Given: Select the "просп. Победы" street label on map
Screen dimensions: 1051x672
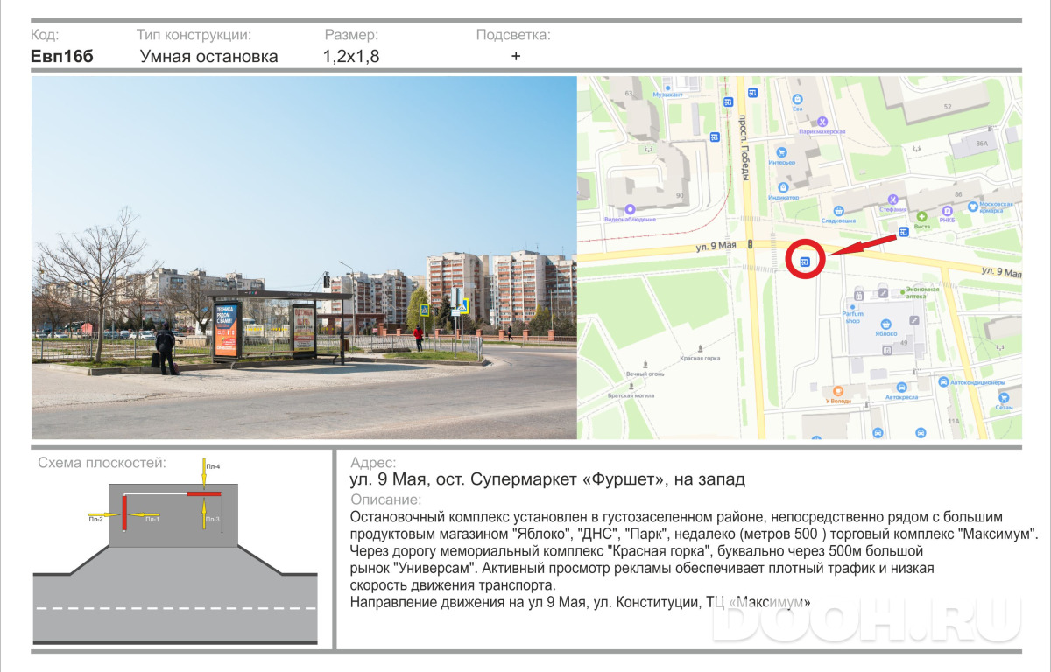Looking at the screenshot, I should tap(744, 148).
